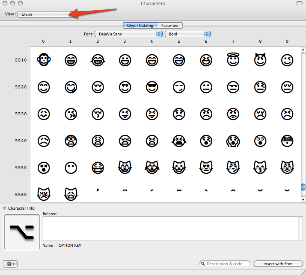Select the monkey face glyph
The width and height of the screenshot is (306, 275).
[x=44, y=60]
